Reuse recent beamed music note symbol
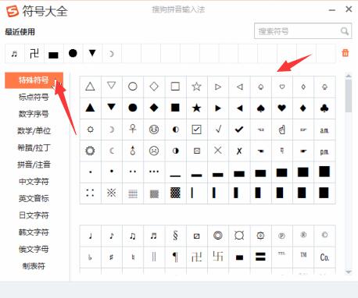This screenshot has height=298, width=358. tap(14, 54)
